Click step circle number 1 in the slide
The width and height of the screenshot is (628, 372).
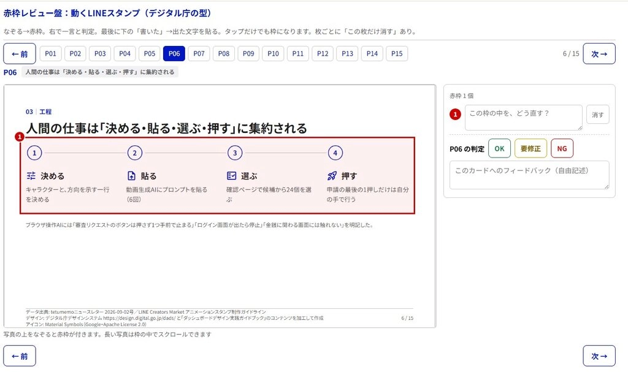[x=34, y=153]
